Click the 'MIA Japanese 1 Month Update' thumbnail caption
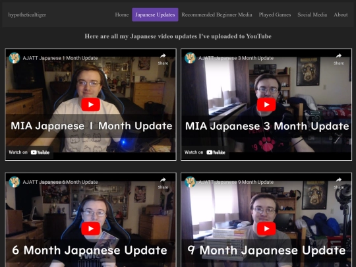356x267 pixels. click(92, 126)
